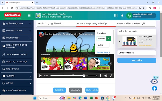Switch to Phần 3: Kiểm tra đánh giá tab

pos(131,23)
